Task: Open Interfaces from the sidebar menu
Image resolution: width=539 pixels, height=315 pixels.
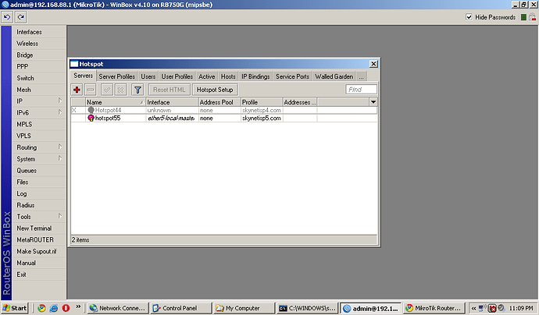Action: (39, 32)
